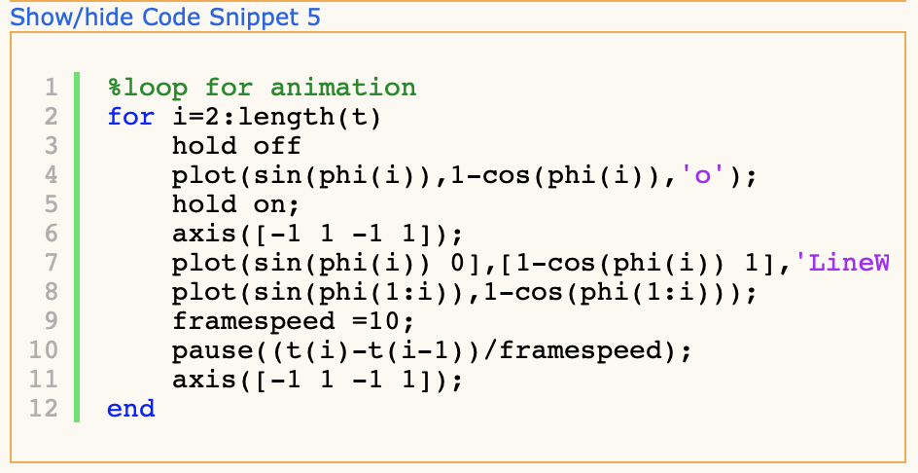Toggle the Show/hide Code Snippet 5 link
Viewport: 918px width, 473px height.
165,17
